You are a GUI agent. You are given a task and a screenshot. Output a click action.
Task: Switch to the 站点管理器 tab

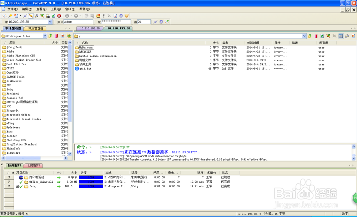[x=35, y=28]
